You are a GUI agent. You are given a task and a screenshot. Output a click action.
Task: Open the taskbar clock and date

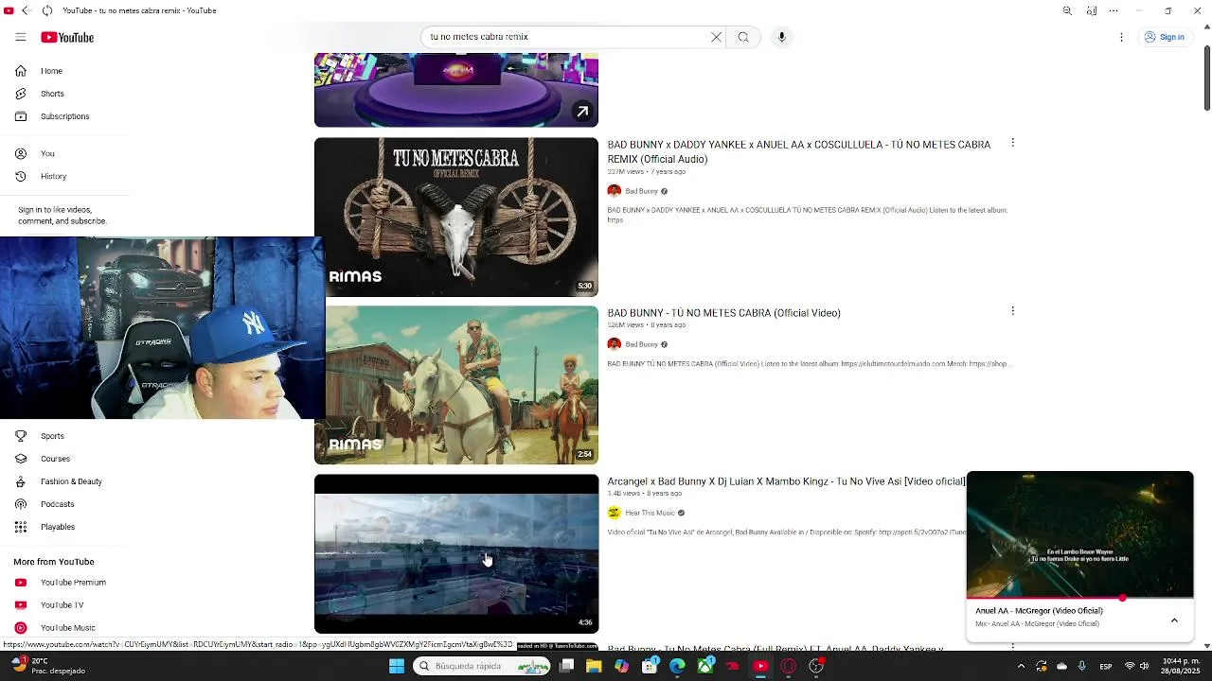1179,667
